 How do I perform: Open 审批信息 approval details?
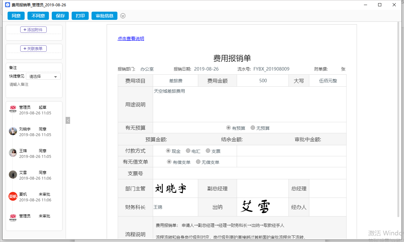click(104, 15)
